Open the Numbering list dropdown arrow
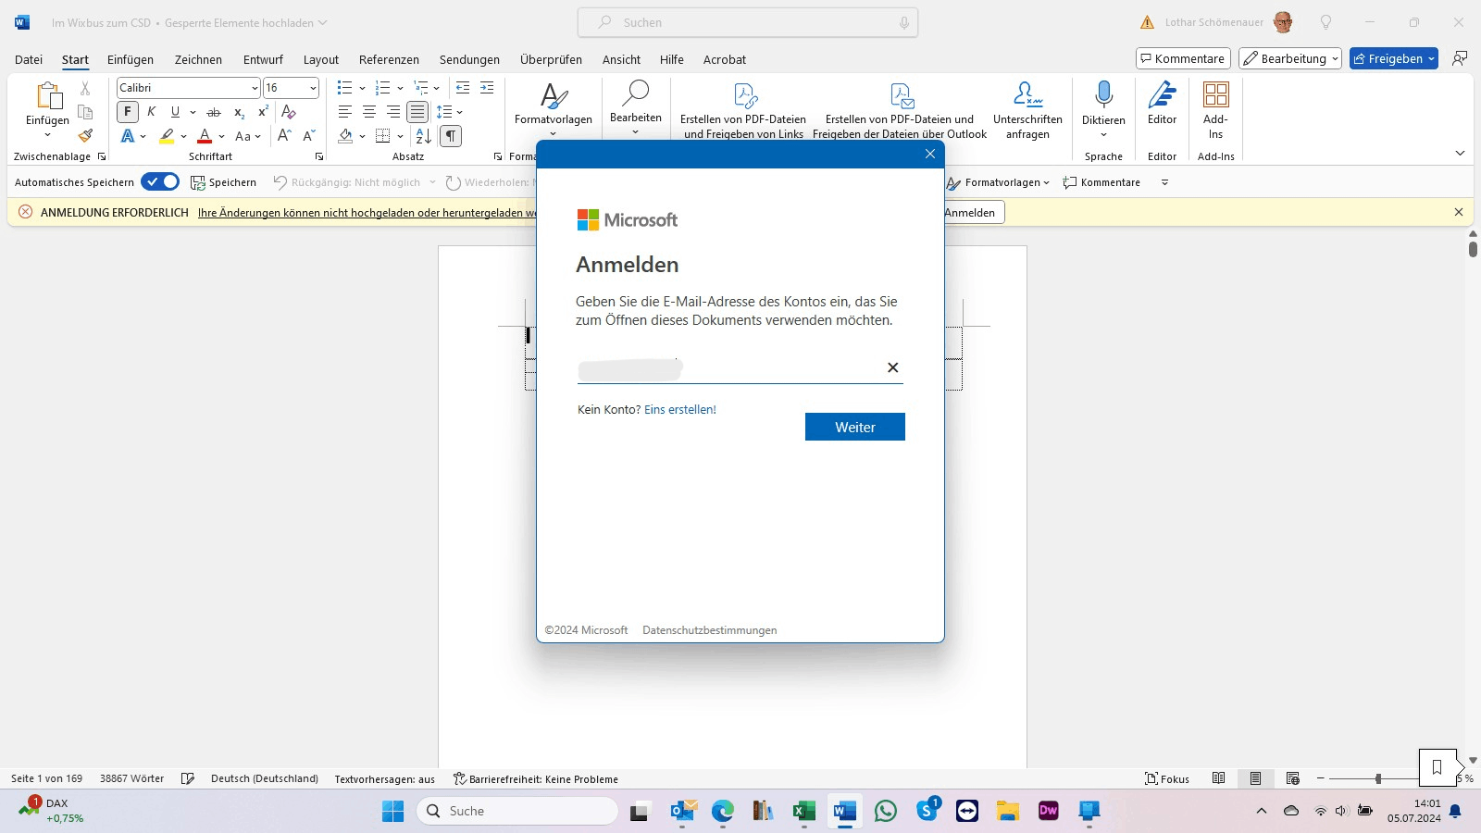Screen dimensions: 1481x833 click(400, 88)
